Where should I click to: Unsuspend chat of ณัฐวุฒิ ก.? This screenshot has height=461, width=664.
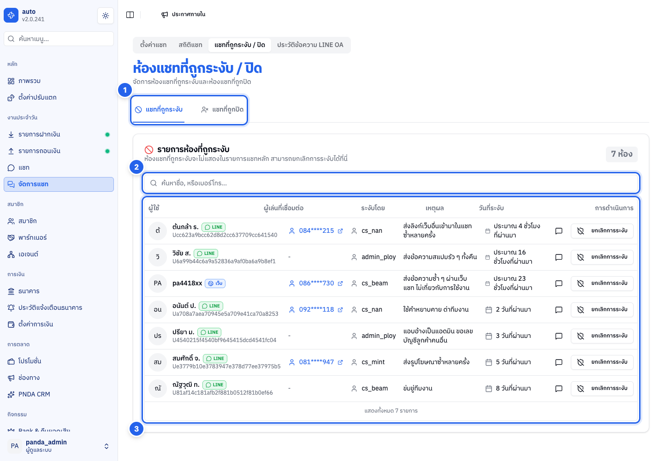click(x=602, y=389)
